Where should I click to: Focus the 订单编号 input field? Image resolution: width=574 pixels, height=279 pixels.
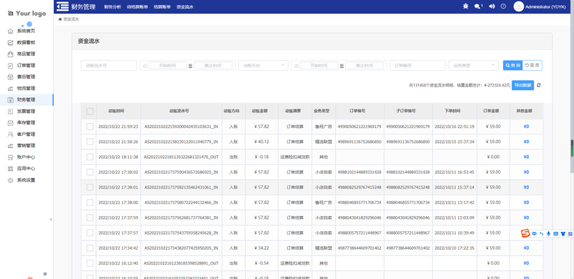[x=418, y=65]
